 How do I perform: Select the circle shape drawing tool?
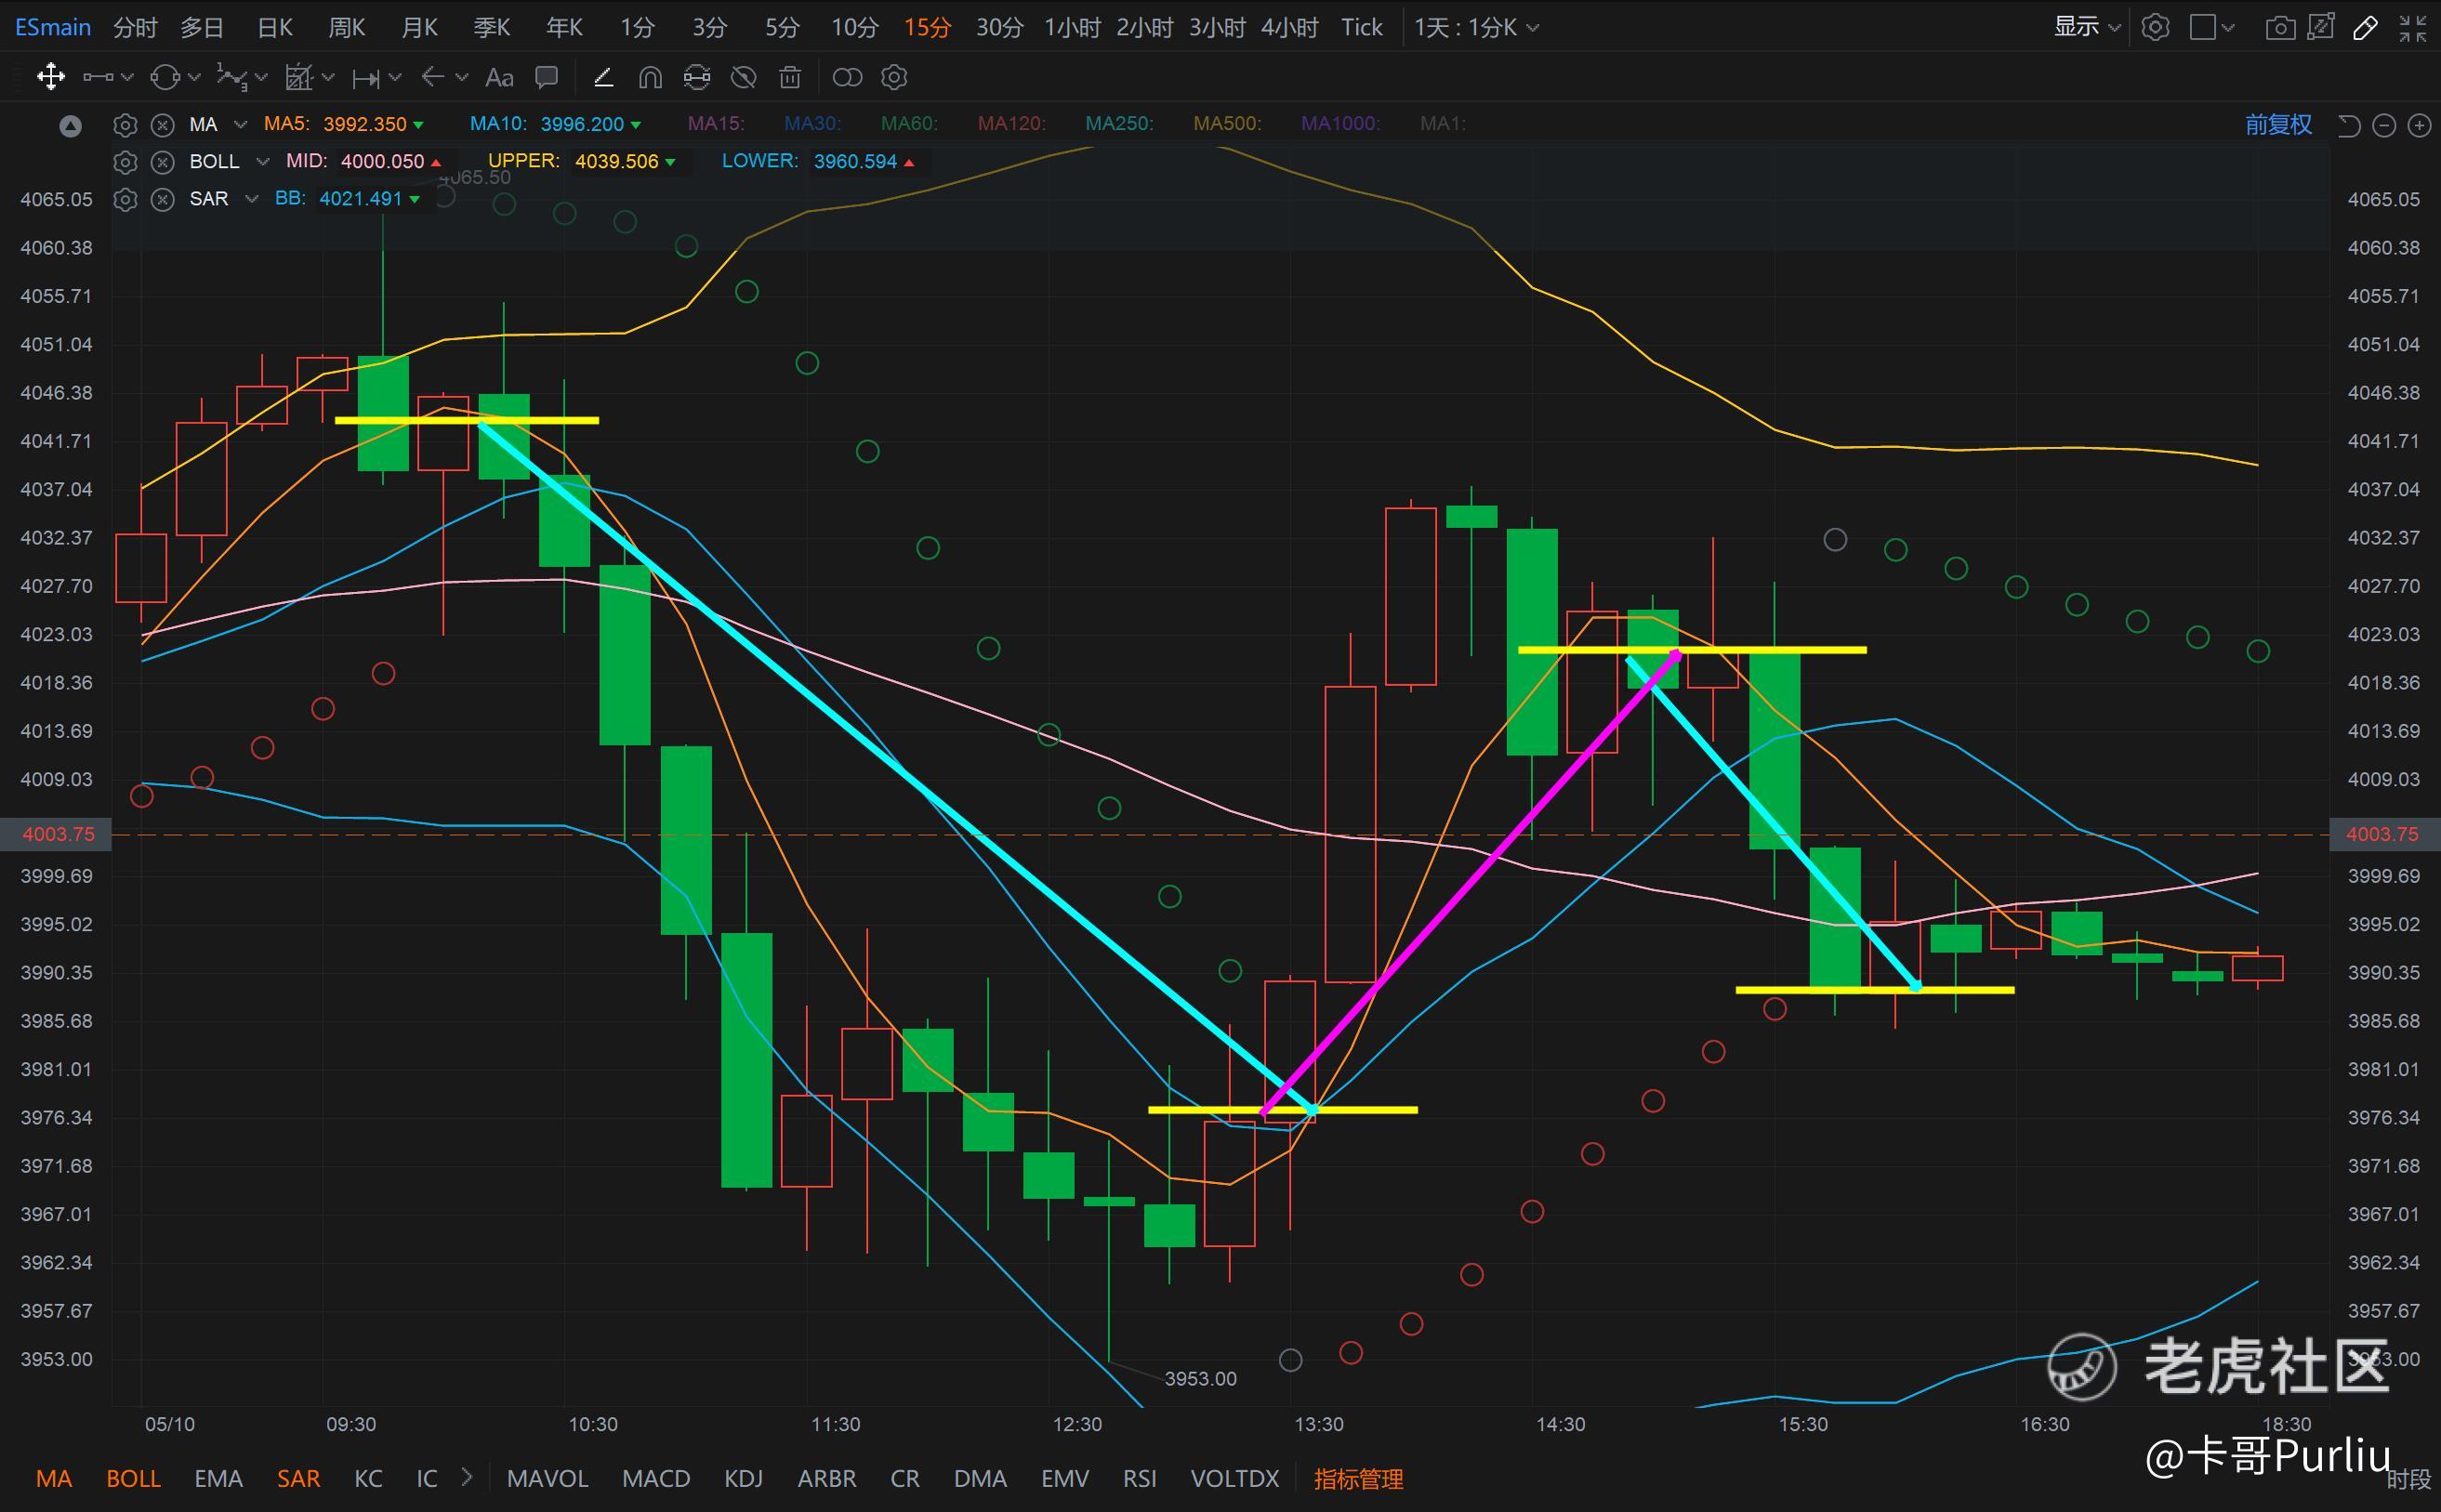(165, 77)
